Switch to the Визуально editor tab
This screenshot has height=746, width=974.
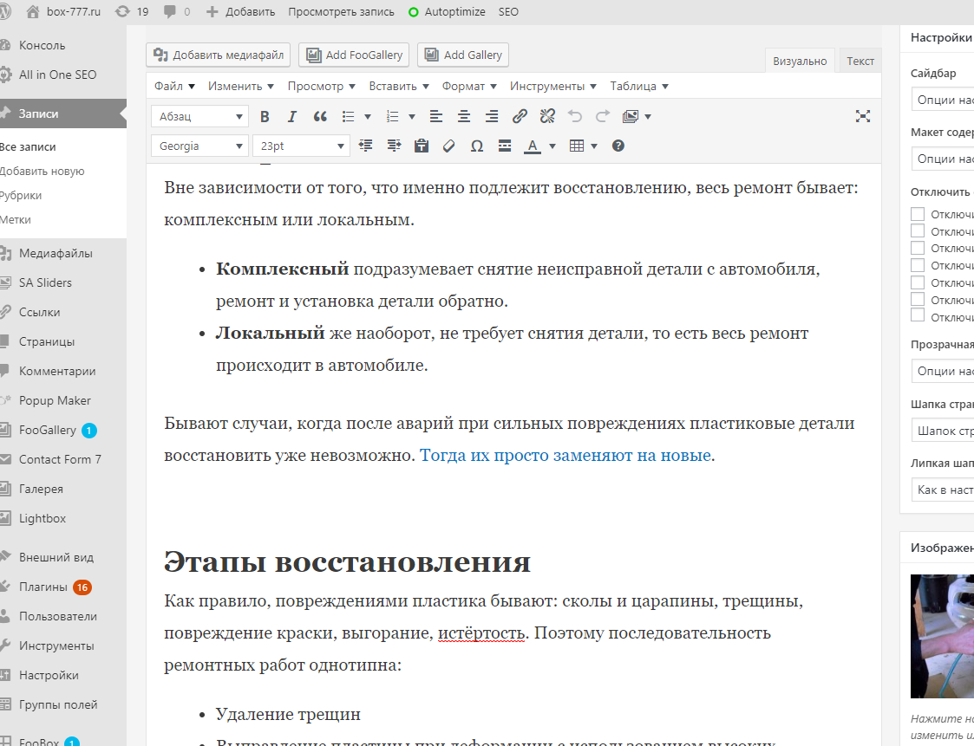click(800, 61)
